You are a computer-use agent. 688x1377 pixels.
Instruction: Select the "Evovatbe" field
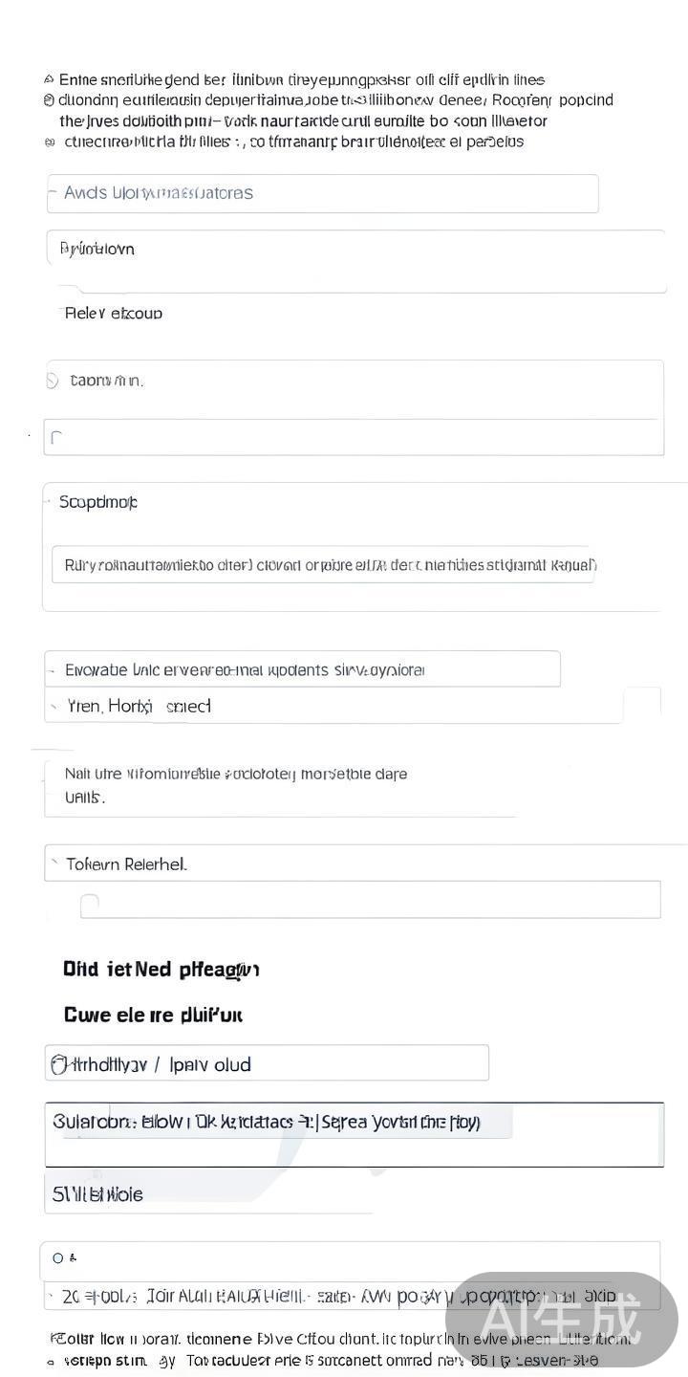302,669
